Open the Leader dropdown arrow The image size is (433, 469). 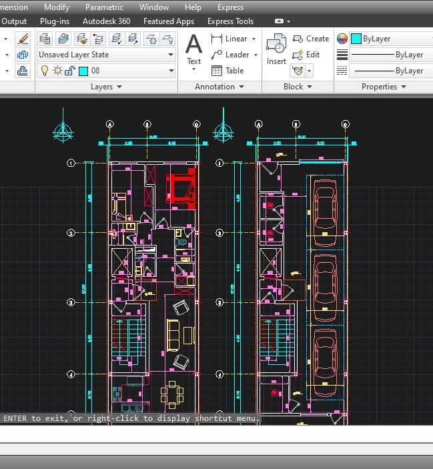pos(256,55)
